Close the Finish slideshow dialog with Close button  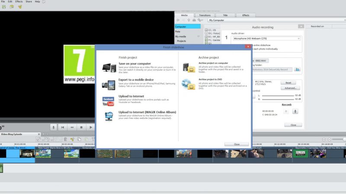237,144
